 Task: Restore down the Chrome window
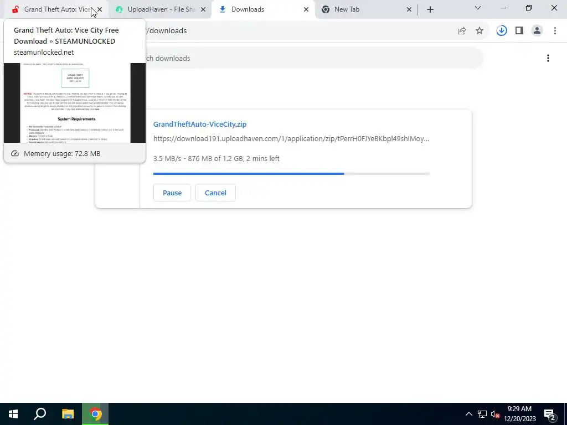[529, 8]
